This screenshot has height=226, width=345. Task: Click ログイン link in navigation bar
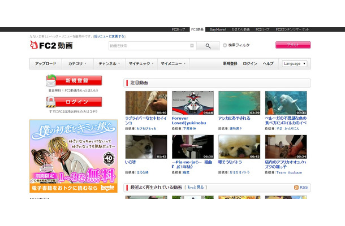[250, 63]
